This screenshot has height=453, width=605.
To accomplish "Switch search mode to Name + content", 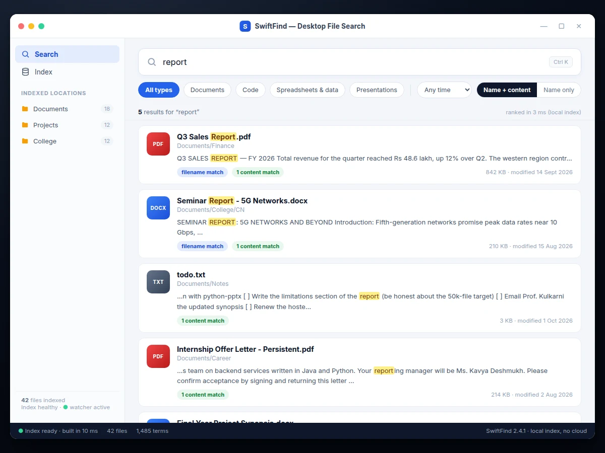I will point(507,90).
